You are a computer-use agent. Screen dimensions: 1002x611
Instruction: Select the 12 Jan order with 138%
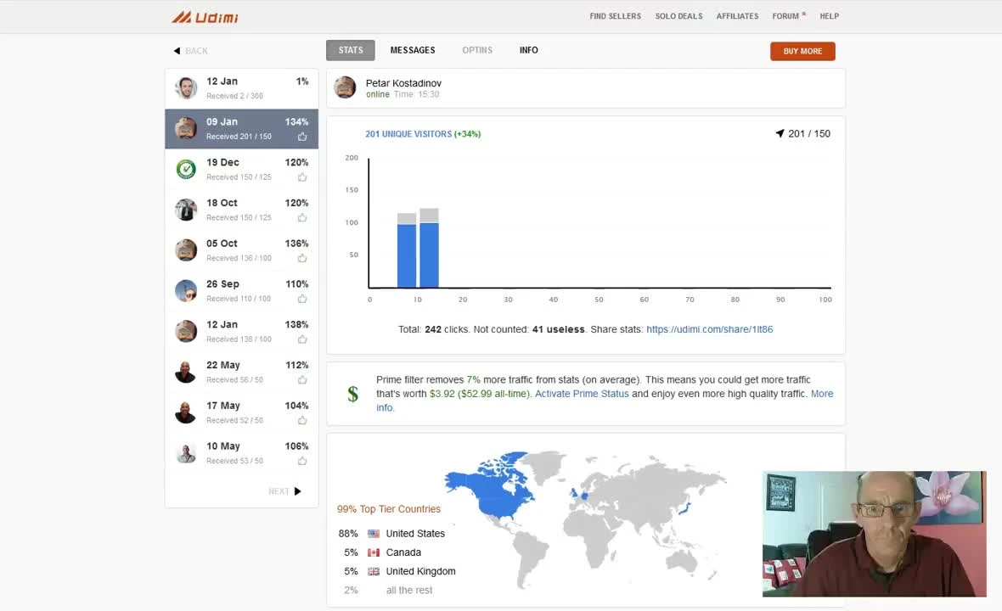[241, 331]
